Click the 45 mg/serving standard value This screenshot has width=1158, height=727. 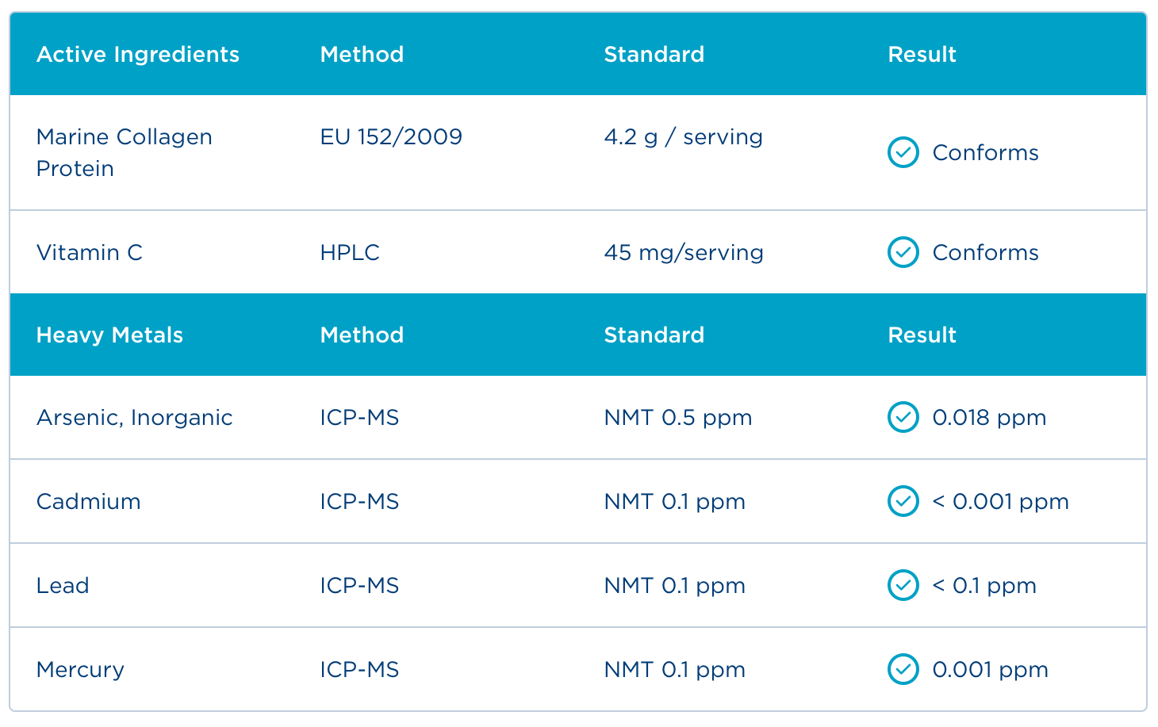[x=684, y=252]
